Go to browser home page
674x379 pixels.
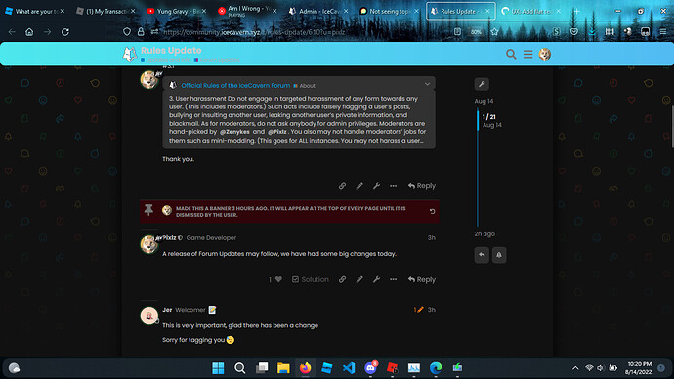[29, 32]
